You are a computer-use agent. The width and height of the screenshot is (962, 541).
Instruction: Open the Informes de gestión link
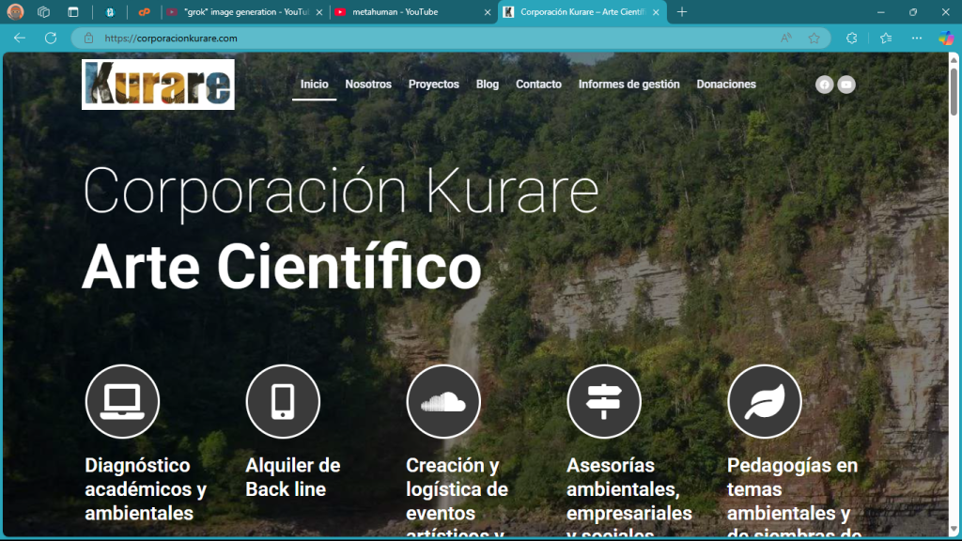628,85
